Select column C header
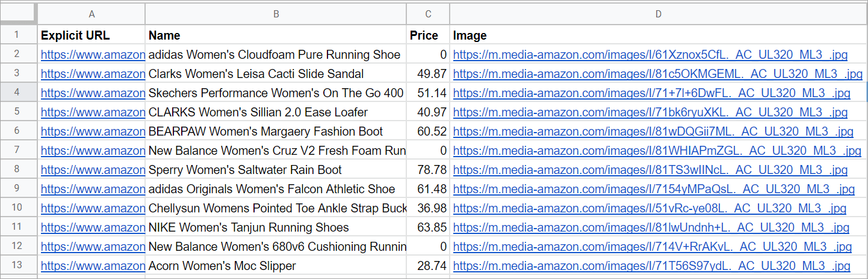The image size is (868, 279). tap(428, 13)
